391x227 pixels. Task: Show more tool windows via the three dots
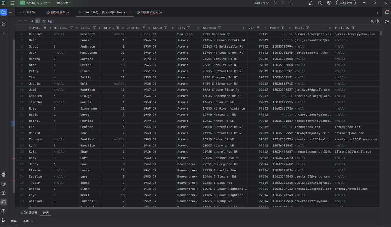pyautogui.click(x=4, y=33)
